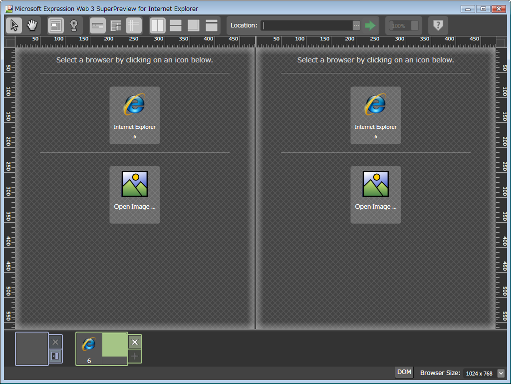Click the green preview area in IE6 slot
This screenshot has width=511, height=384.
114,345
